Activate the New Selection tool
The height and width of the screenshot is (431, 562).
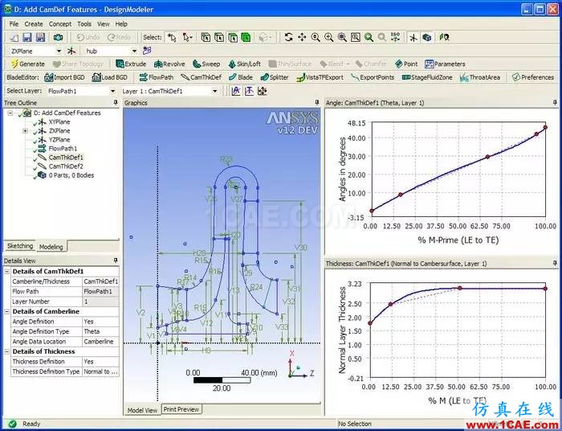[x=173, y=37]
